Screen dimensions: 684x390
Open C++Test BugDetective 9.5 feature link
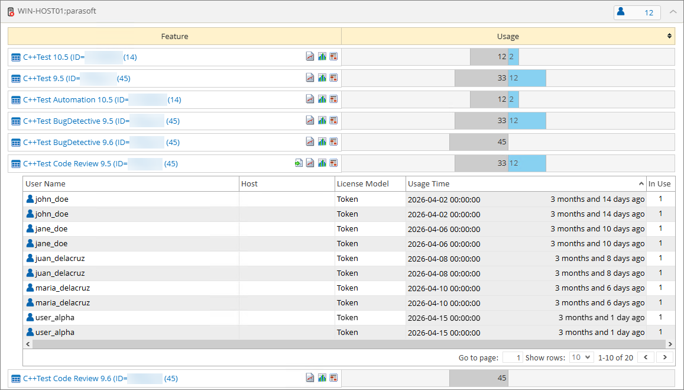pos(101,121)
